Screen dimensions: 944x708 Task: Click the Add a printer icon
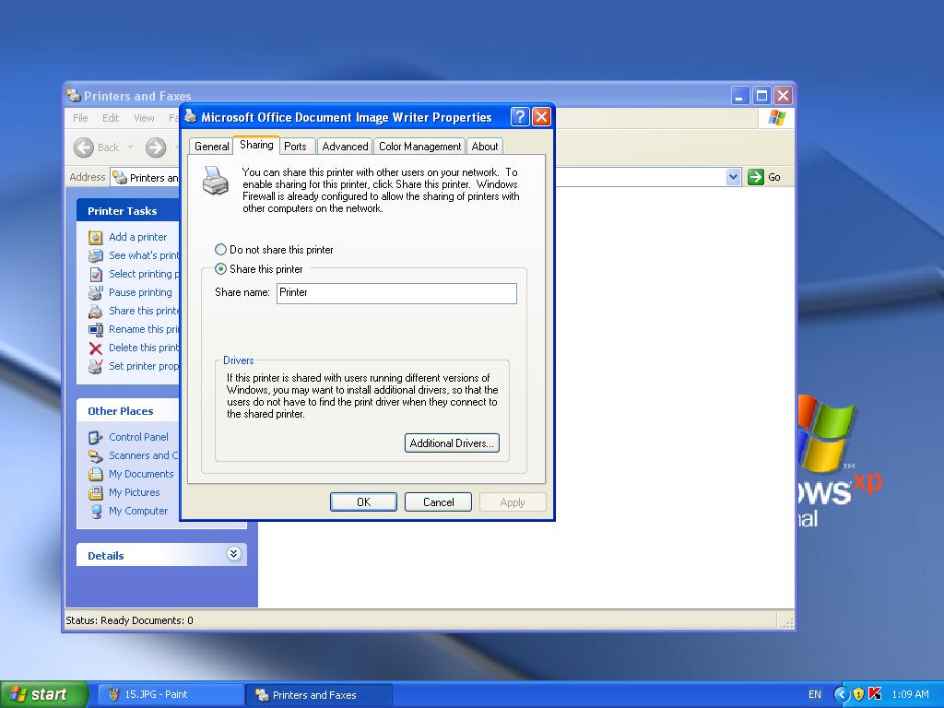[95, 237]
